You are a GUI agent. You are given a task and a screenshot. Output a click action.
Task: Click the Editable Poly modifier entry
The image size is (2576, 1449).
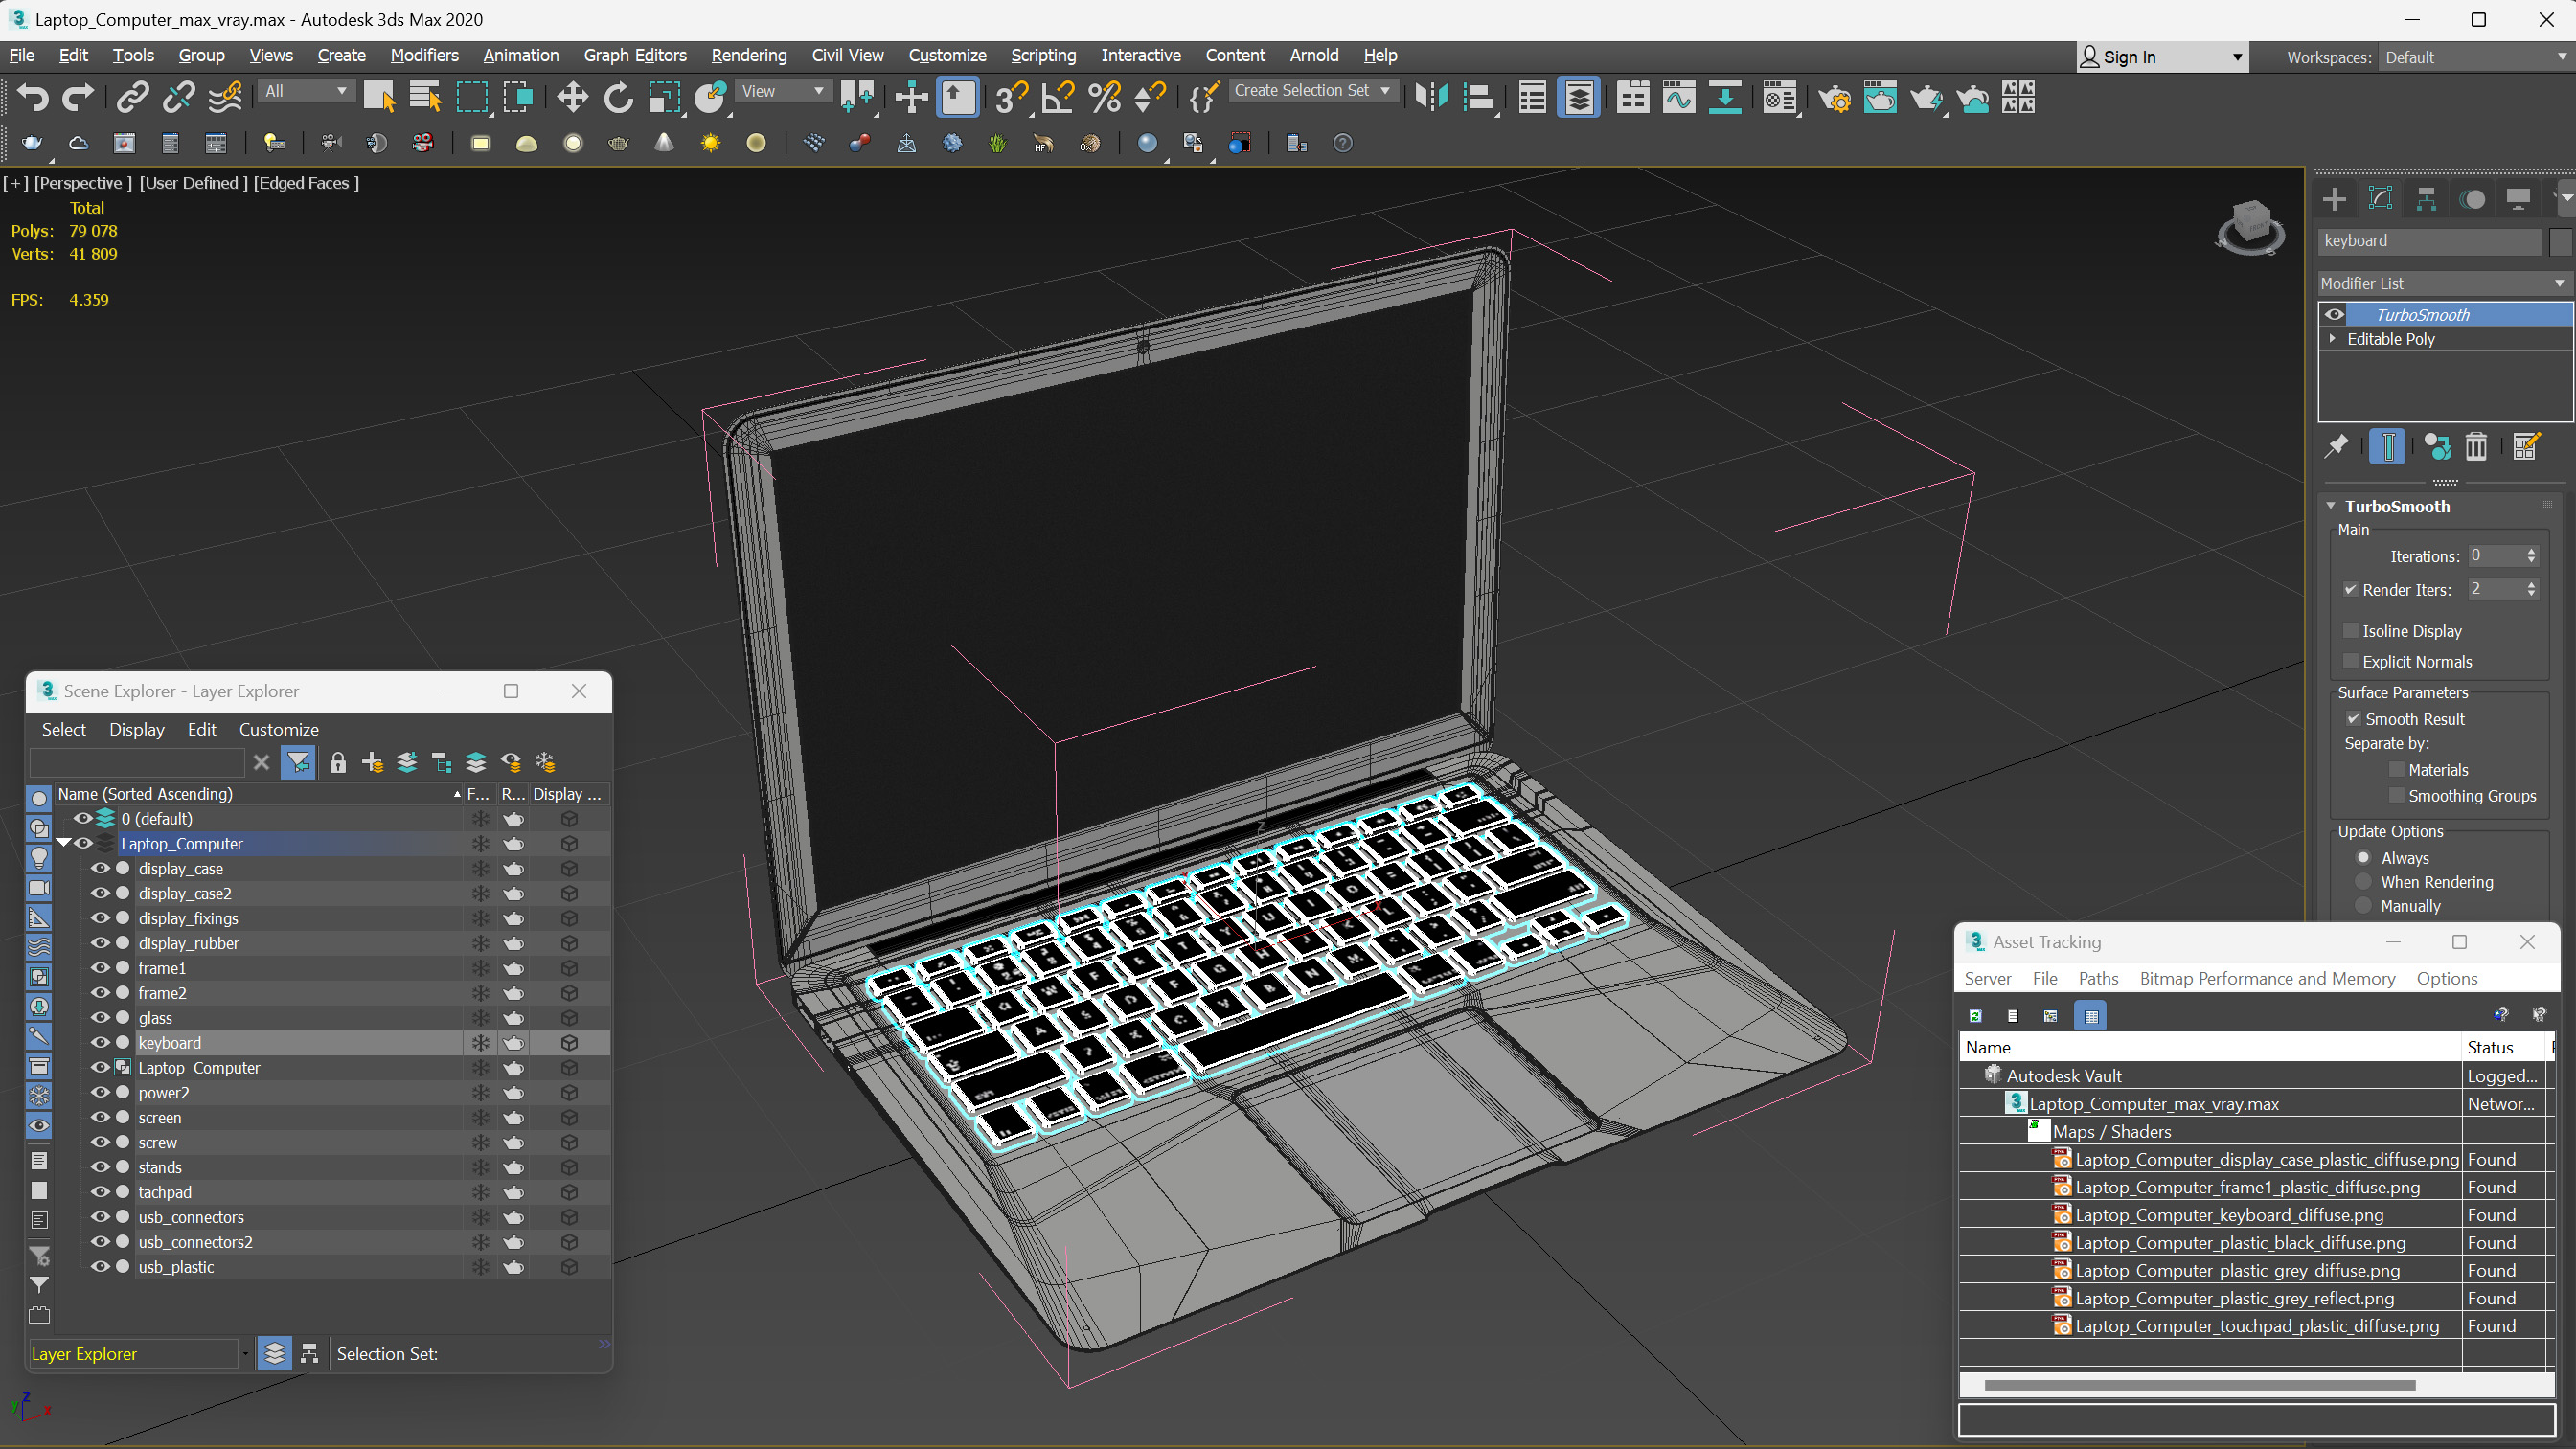click(2397, 338)
